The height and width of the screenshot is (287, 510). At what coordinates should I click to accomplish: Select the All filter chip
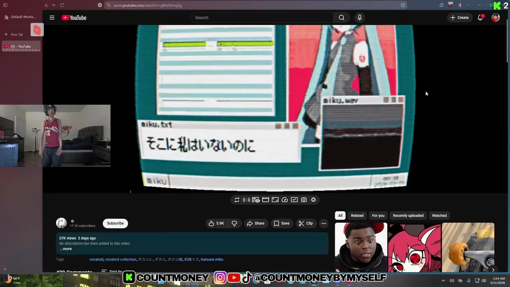pyautogui.click(x=340, y=216)
